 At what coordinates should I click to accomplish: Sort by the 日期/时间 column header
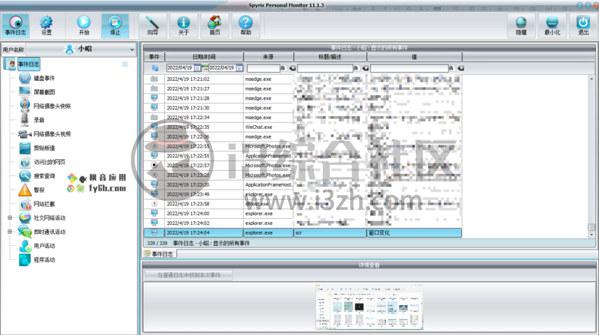click(204, 57)
